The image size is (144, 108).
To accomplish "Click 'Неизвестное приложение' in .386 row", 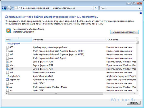I will (x=119, y=47).
